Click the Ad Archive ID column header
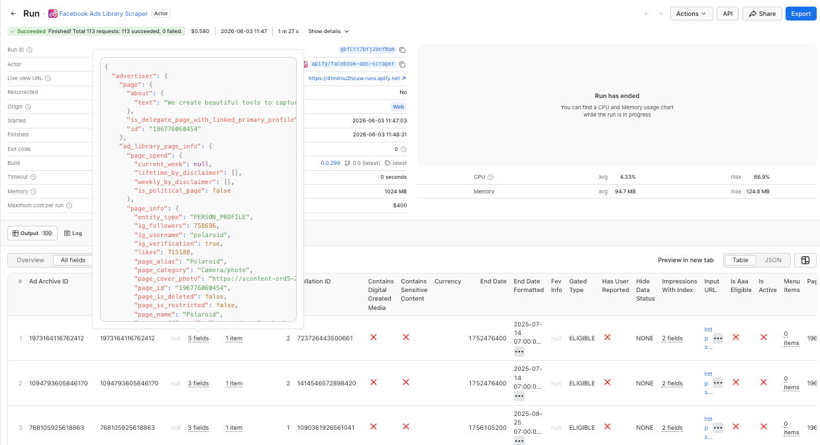The width and height of the screenshot is (820, 445). coord(48,281)
